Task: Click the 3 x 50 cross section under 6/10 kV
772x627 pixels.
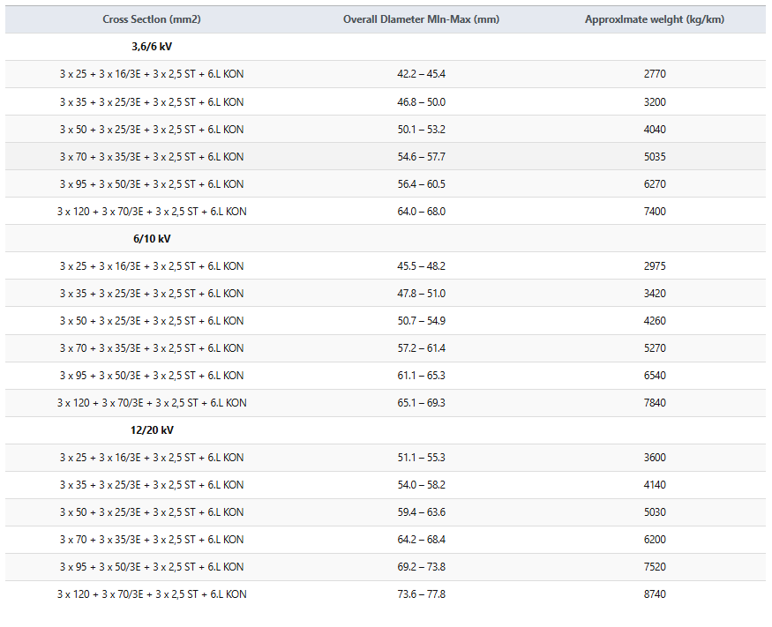Action: 152,321
